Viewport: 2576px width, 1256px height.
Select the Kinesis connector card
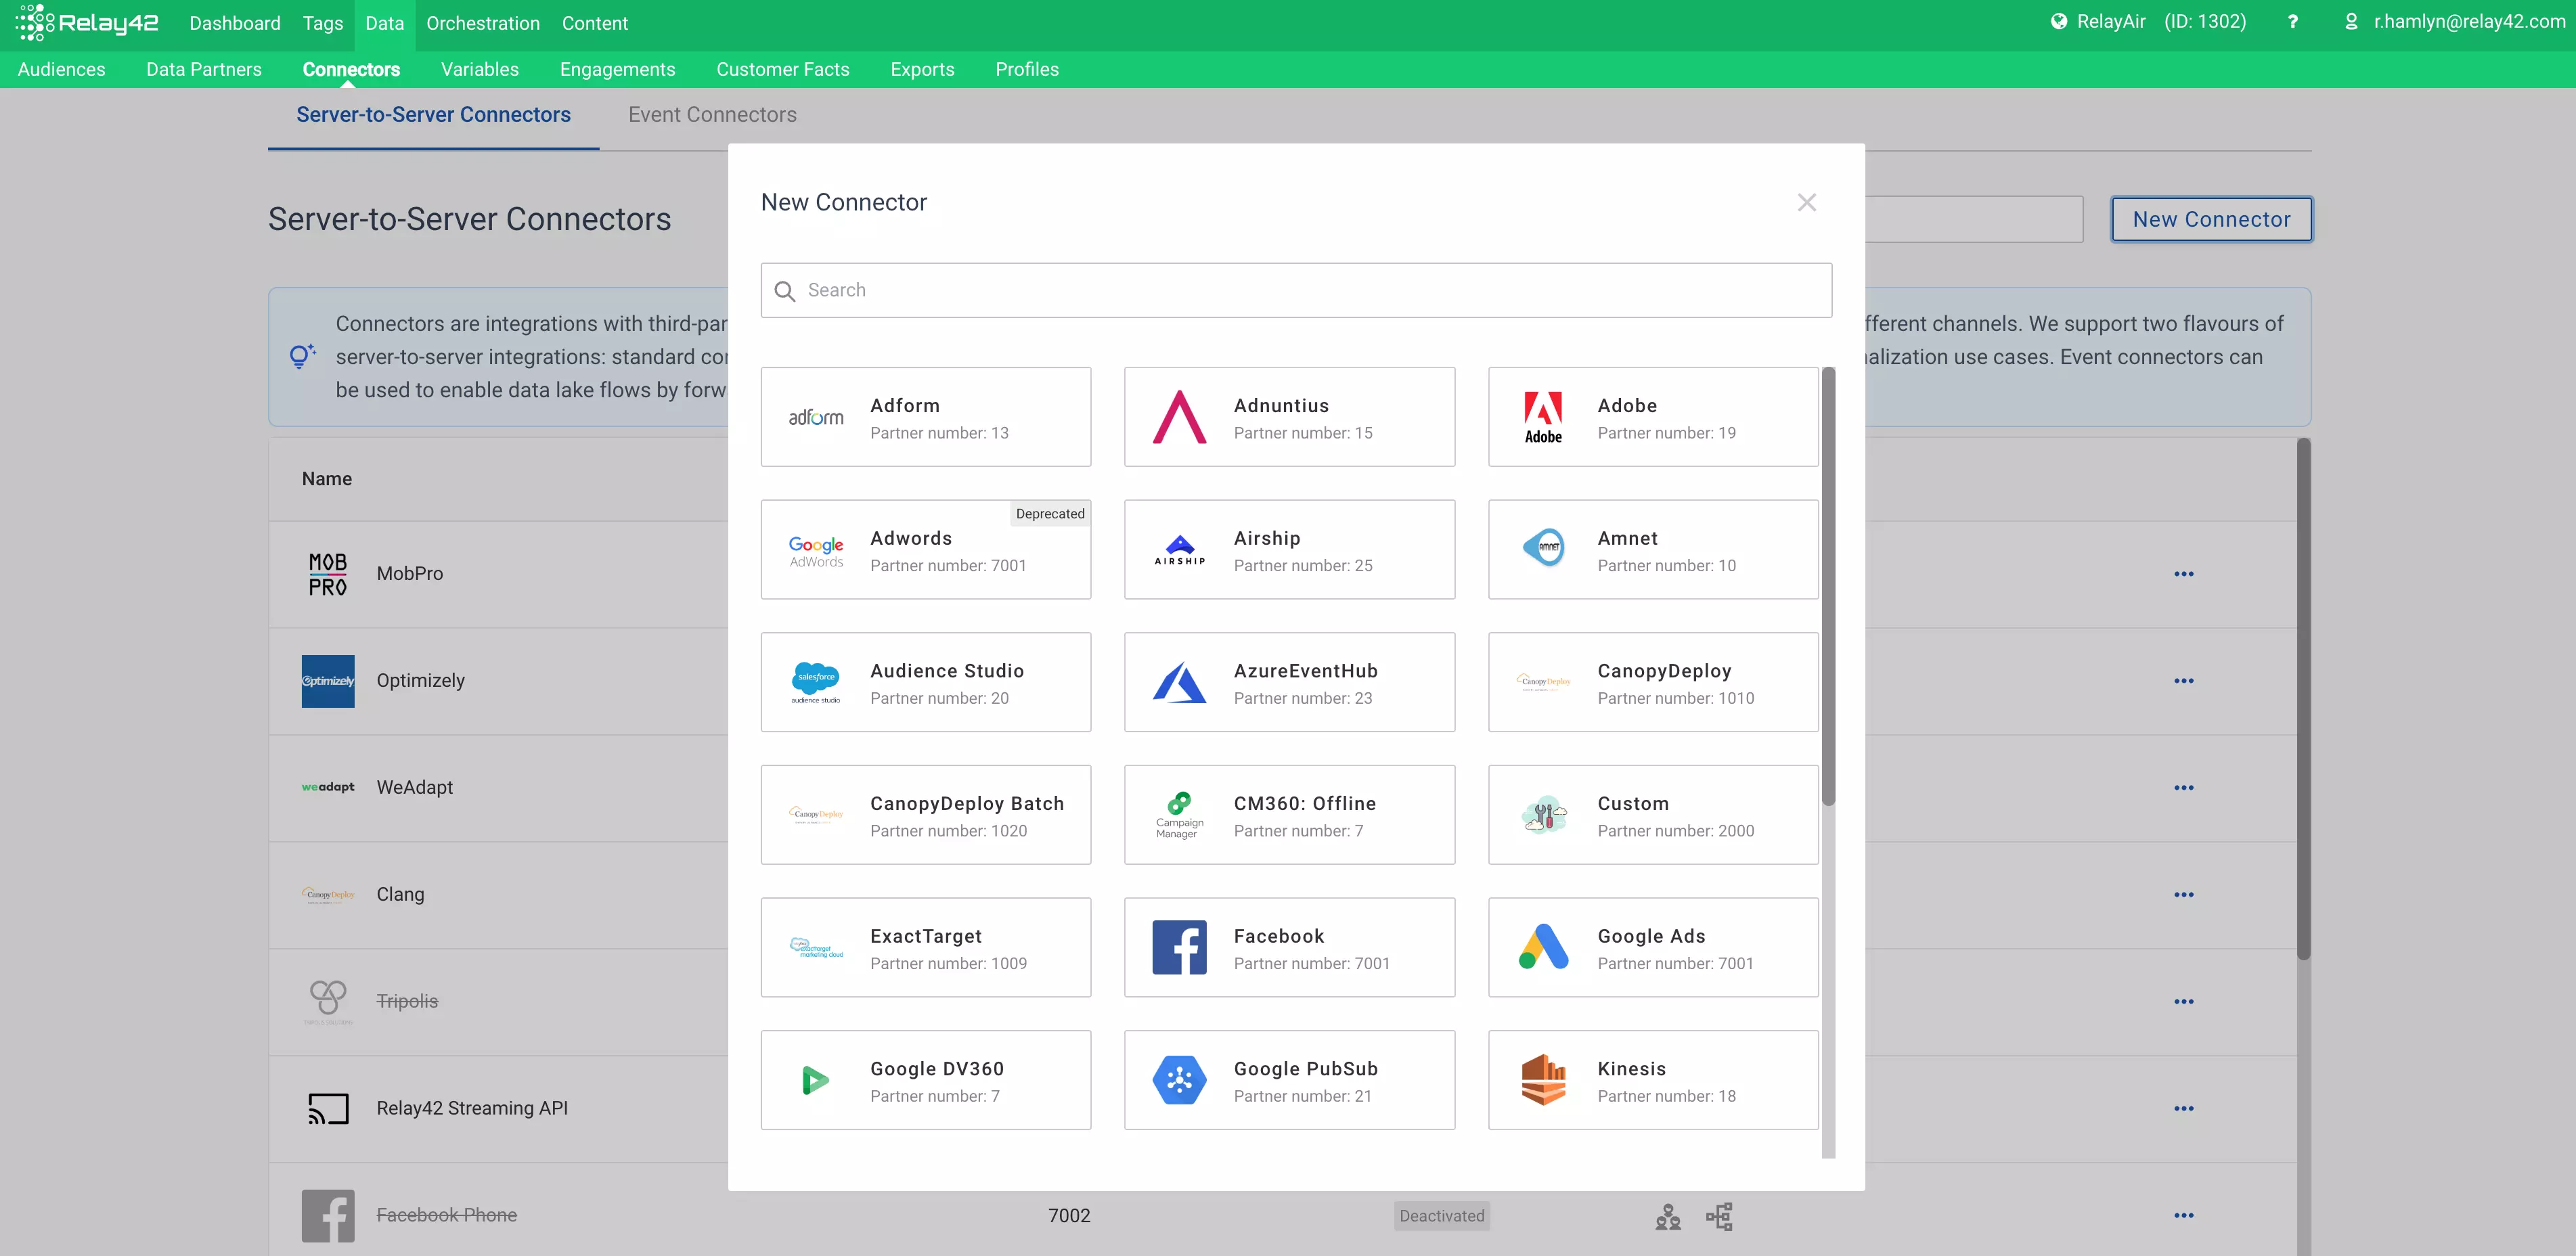tap(1653, 1080)
